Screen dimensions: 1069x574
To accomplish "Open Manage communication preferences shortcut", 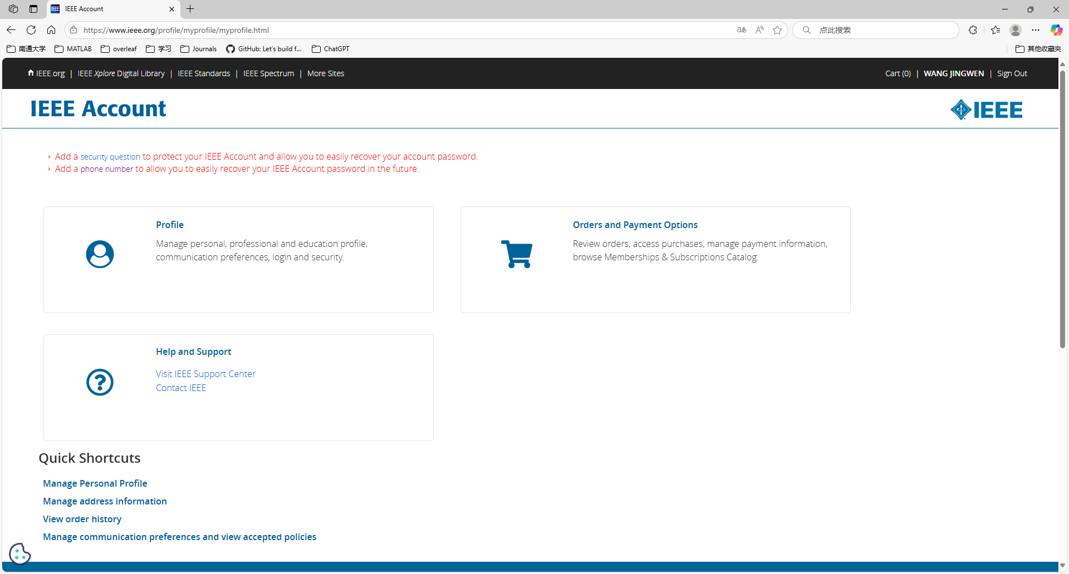I will [x=180, y=537].
